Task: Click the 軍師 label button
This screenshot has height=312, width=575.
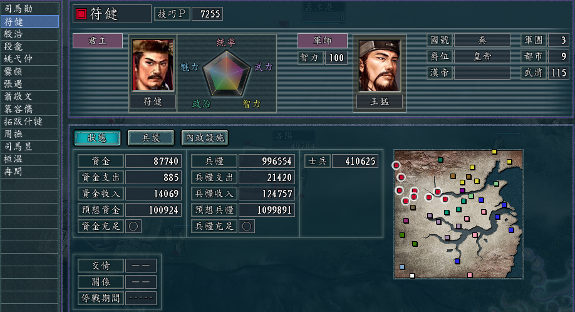Action: (x=323, y=41)
